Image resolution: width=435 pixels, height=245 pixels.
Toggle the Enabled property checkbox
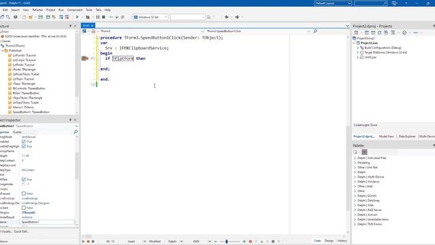24,142
